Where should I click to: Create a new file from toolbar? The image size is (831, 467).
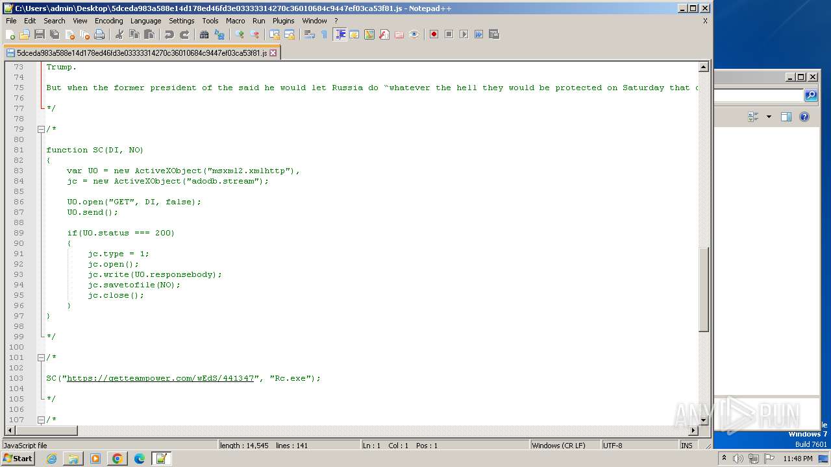10,34
